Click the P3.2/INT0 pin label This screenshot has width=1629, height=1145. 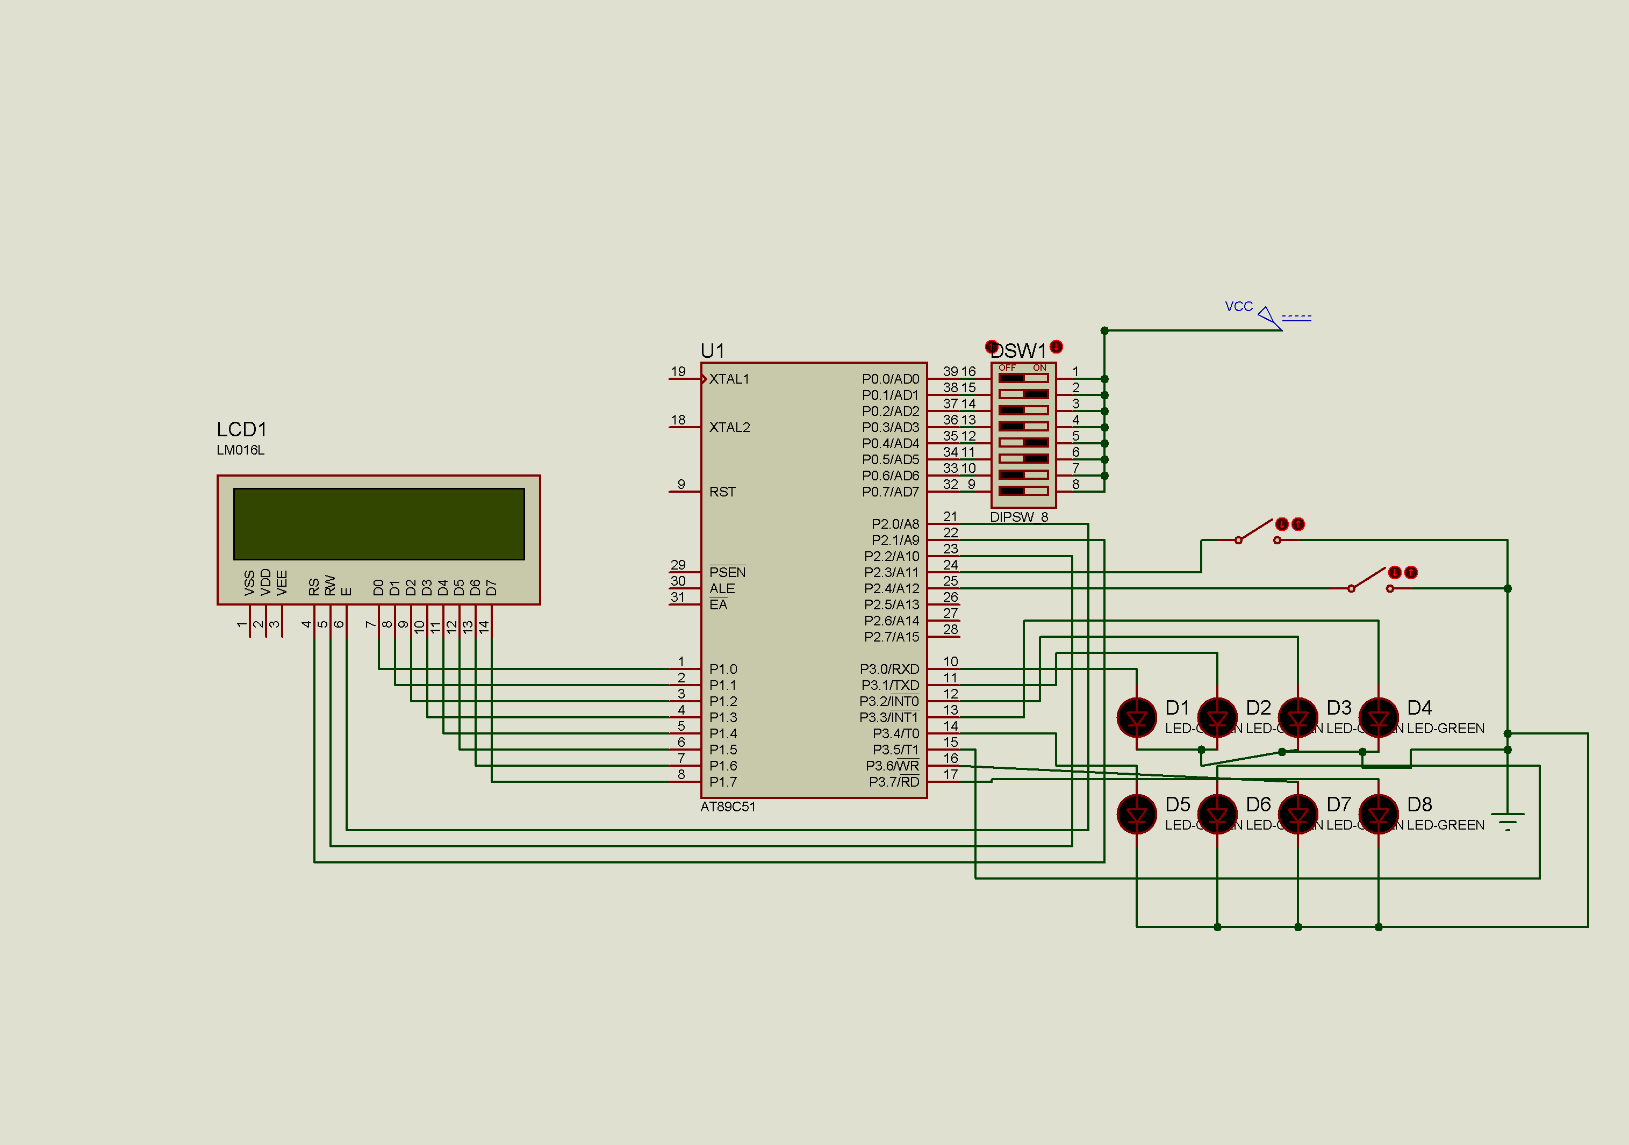pos(889,701)
